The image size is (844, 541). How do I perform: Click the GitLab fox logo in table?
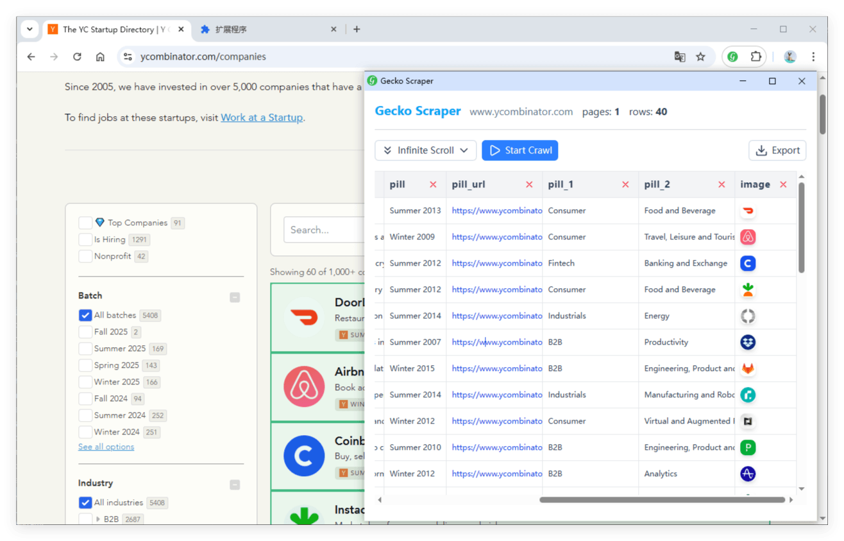pos(748,368)
